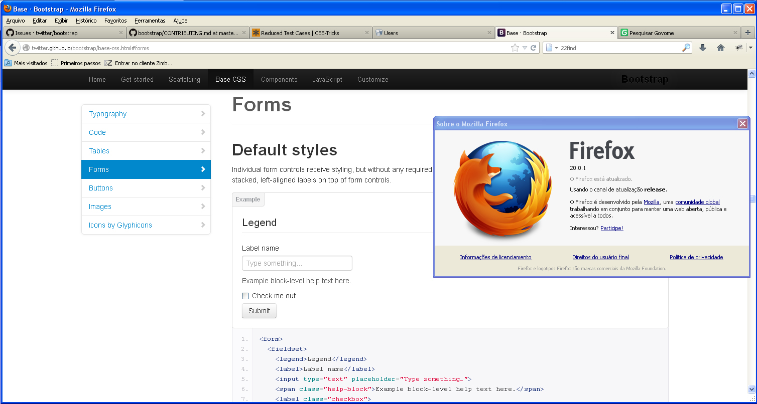The width and height of the screenshot is (757, 404).
Task: Close the Sobre o Mozilla Firefox dialog
Action: coord(742,124)
